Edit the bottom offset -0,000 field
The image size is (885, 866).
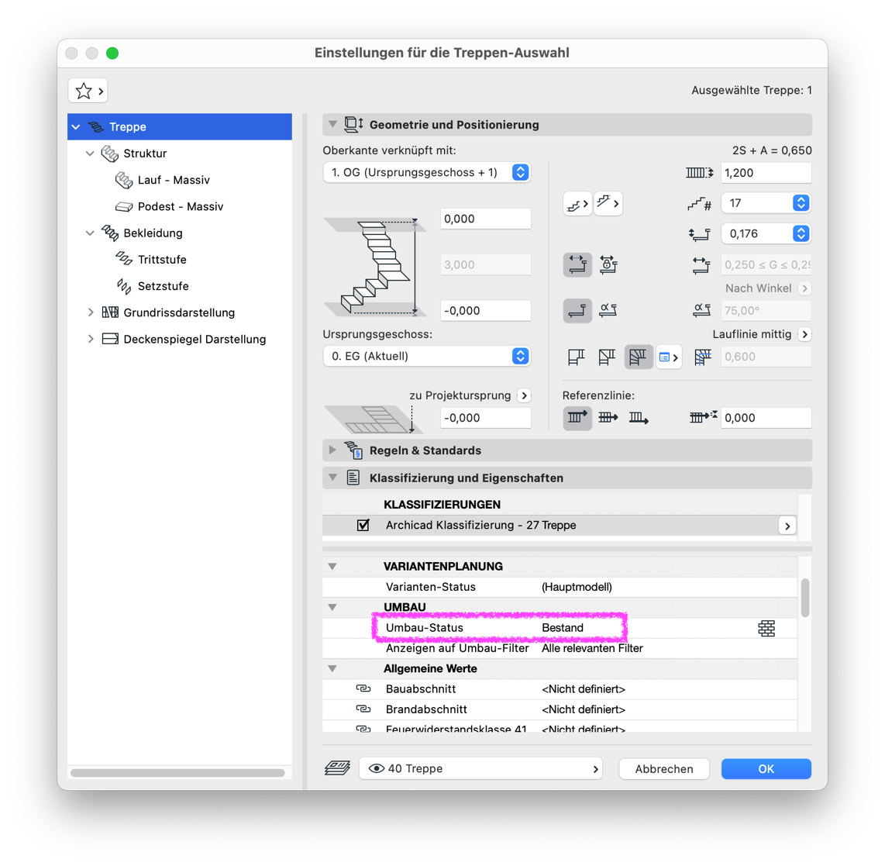click(485, 310)
